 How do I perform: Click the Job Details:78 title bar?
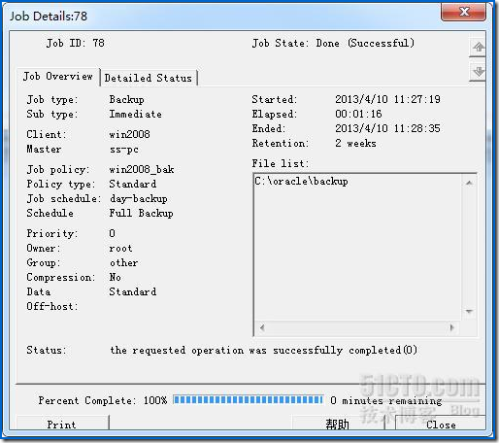(x=220, y=16)
